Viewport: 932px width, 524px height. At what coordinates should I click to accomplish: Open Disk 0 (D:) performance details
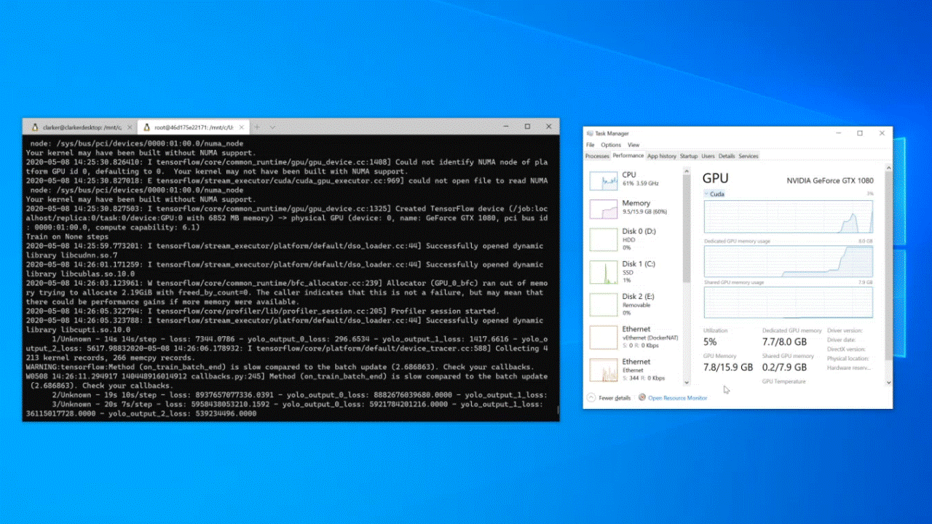(x=603, y=239)
